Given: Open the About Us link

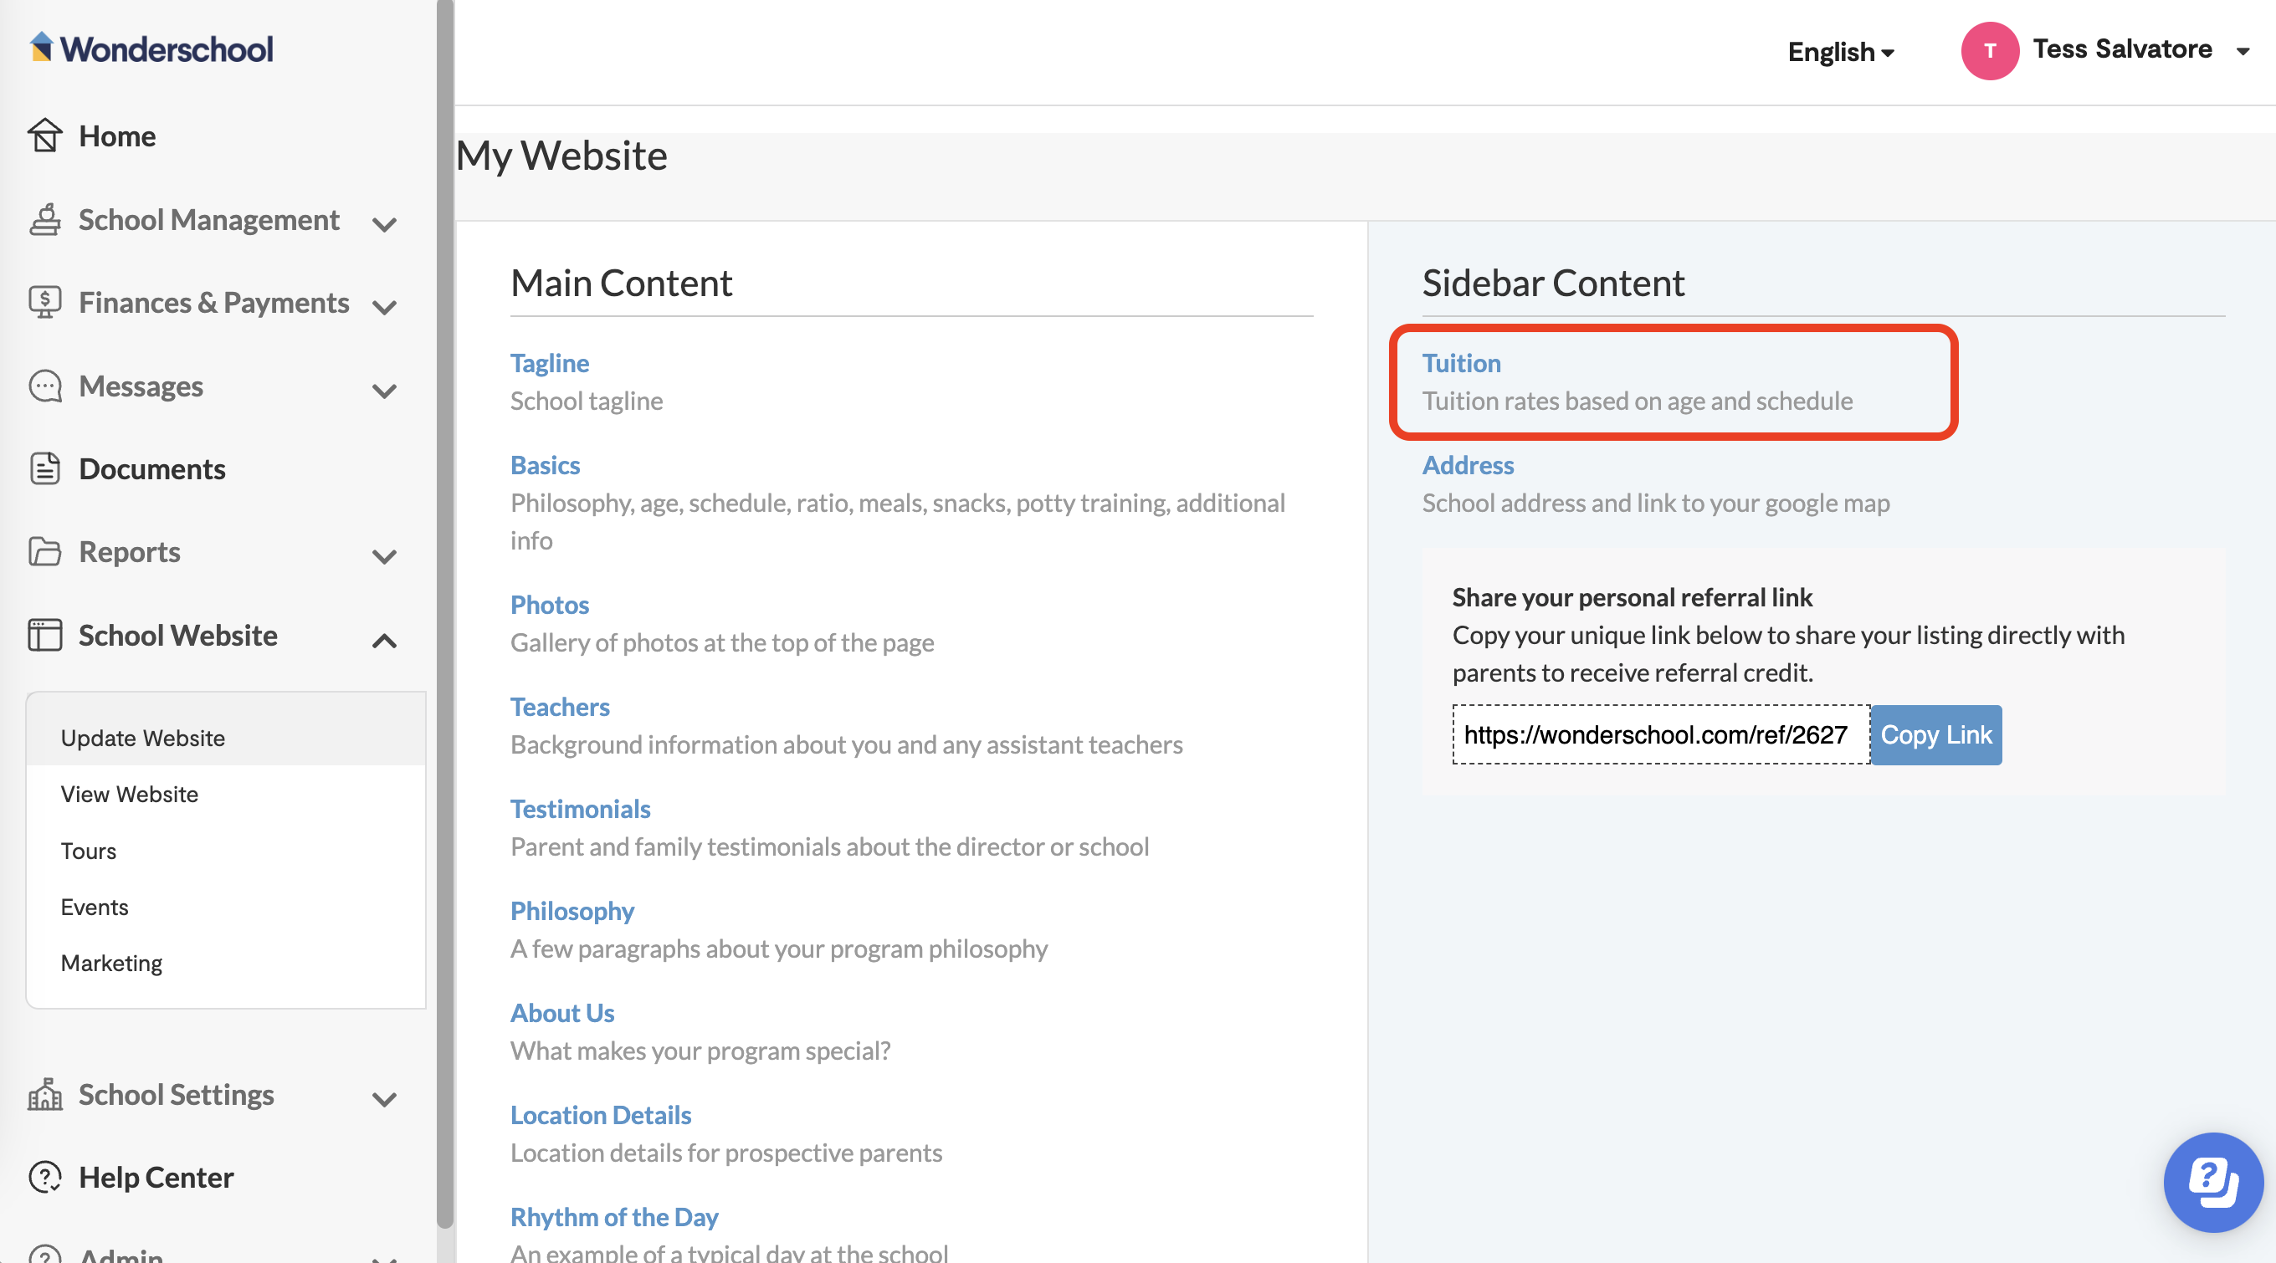Looking at the screenshot, I should [562, 1013].
